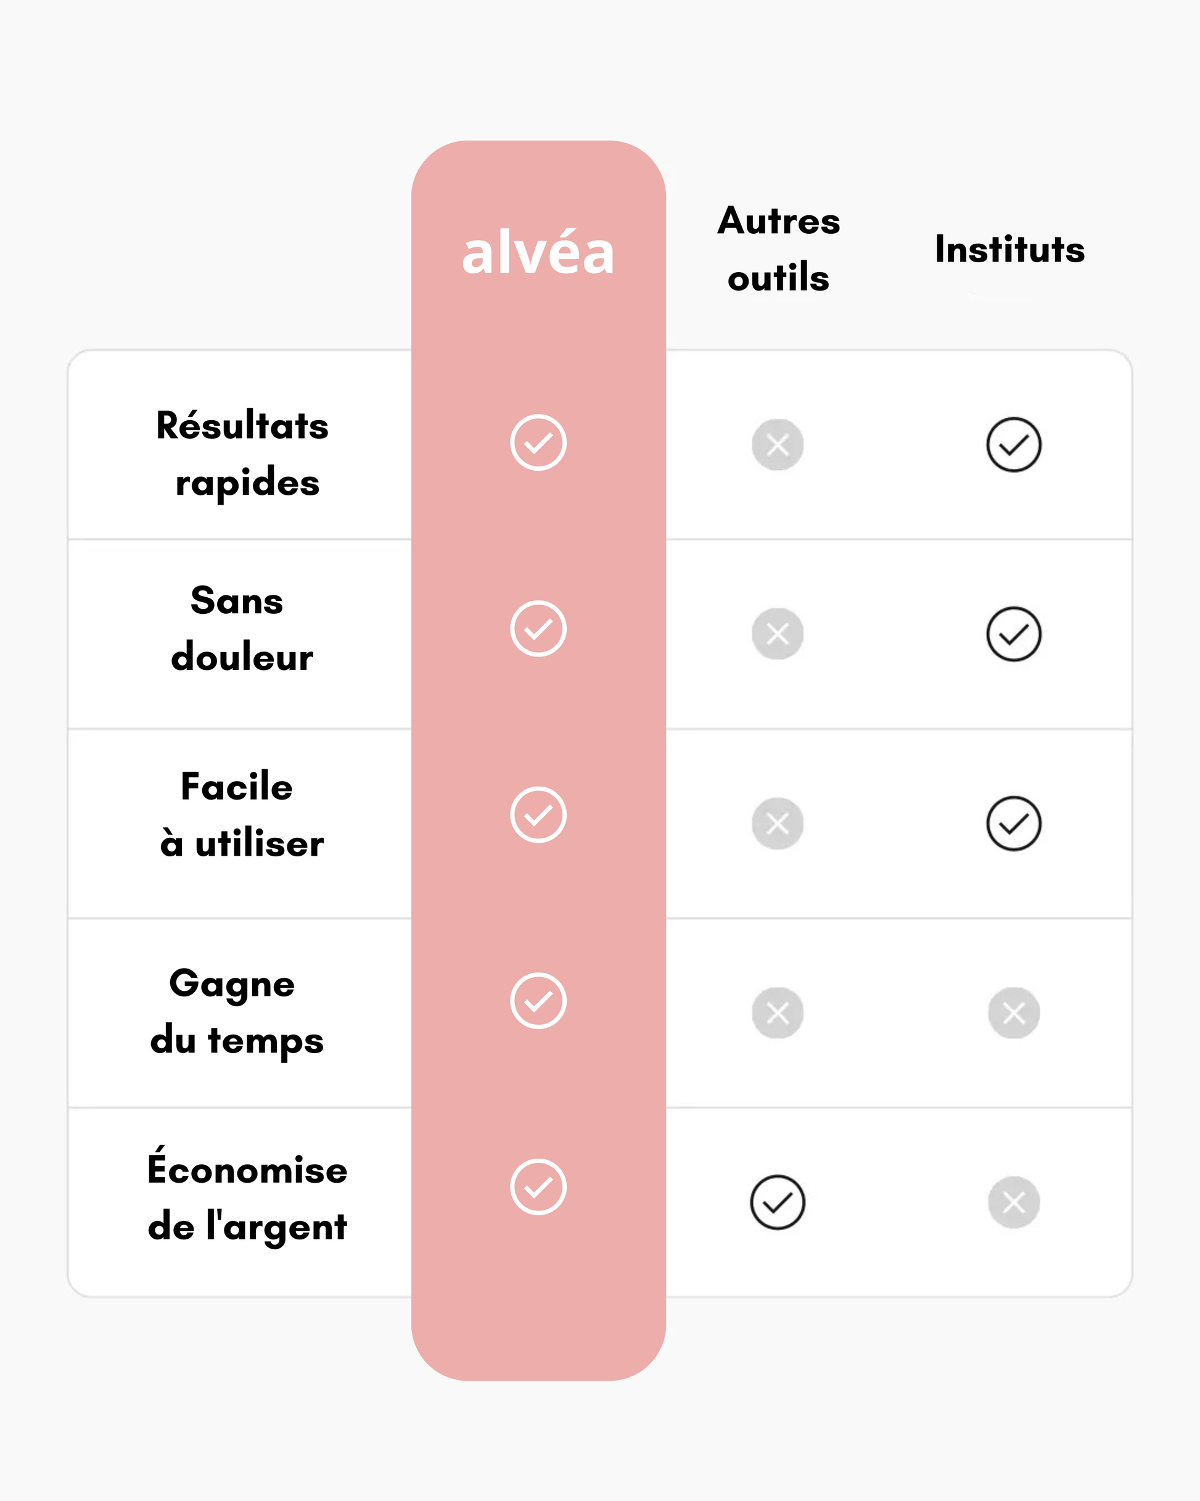Viewport: 1200px width, 1501px height.
Task: Click Autres outils cross for Résultats rapides
Action: pos(778,445)
